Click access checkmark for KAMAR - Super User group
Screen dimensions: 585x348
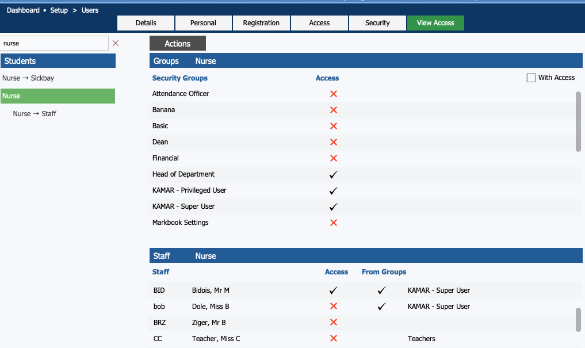(333, 206)
